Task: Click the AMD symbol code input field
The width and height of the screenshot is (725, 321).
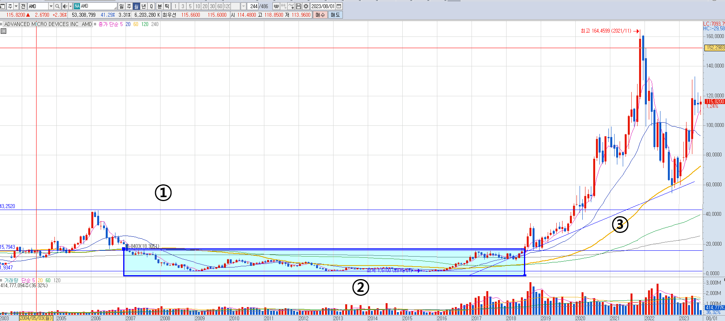Action: (38, 6)
